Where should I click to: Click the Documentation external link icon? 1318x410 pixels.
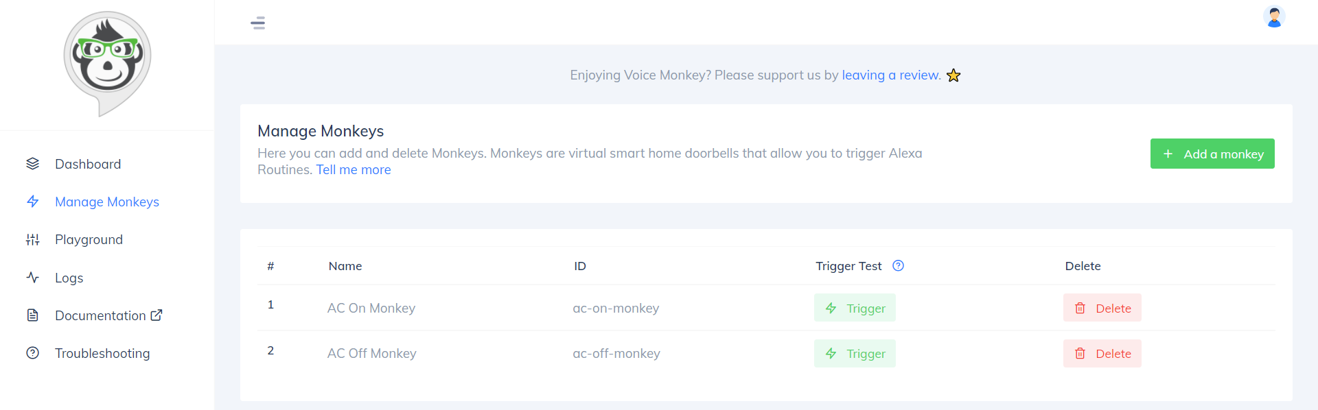coord(157,315)
